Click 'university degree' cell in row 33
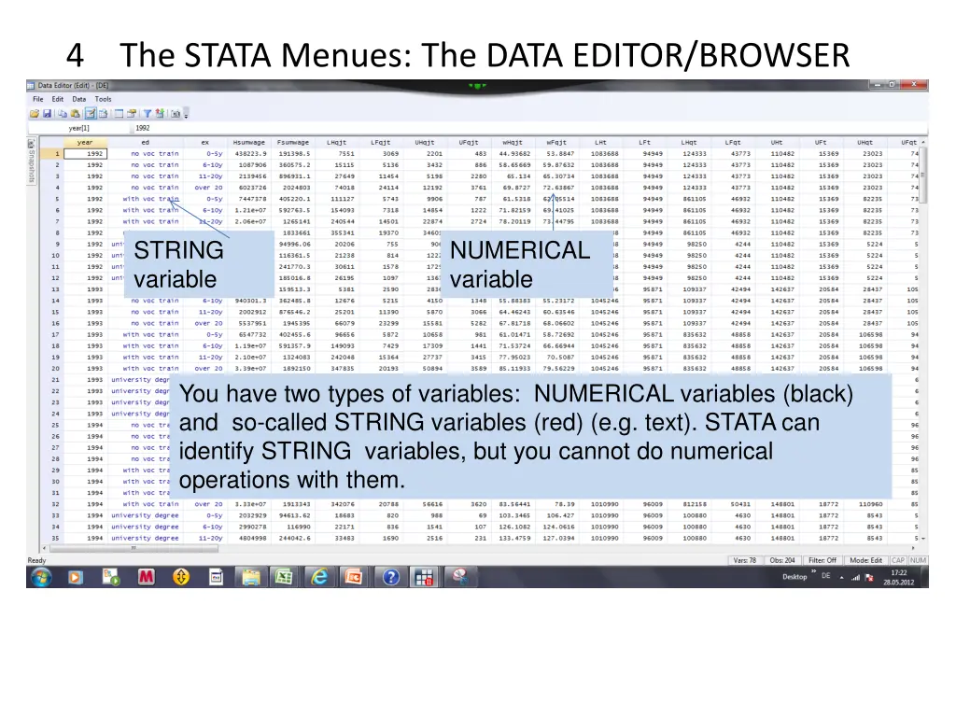Screen dimensions: 956x717 pyautogui.click(x=145, y=515)
